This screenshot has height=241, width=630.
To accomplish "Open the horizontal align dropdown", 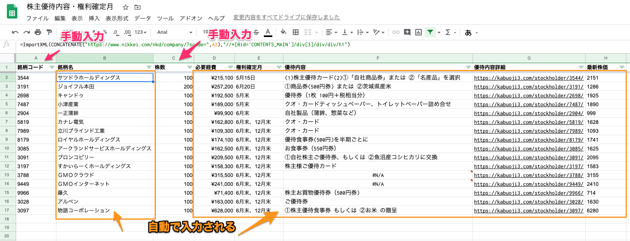I will [331, 32].
